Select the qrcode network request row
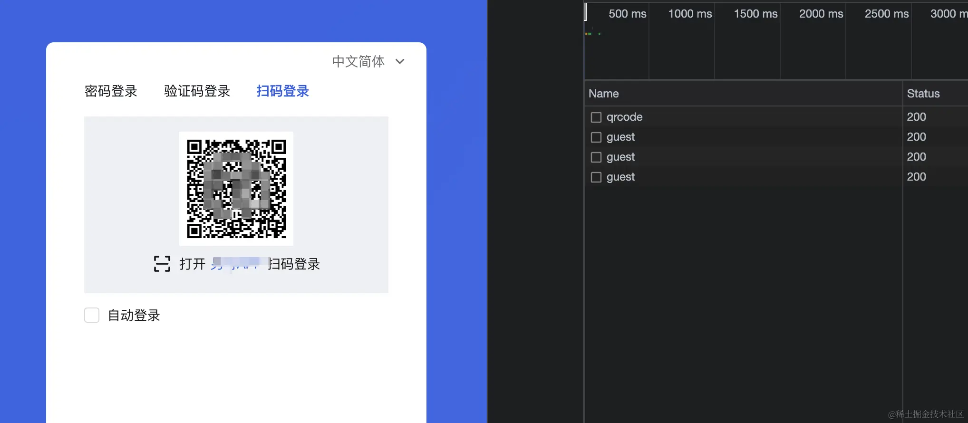This screenshot has width=968, height=423. [776, 117]
